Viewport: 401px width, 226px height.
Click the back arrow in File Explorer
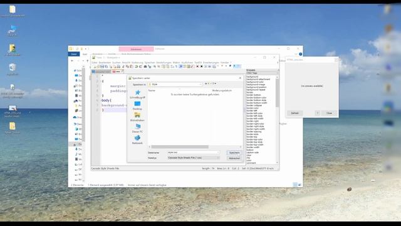(x=72, y=61)
